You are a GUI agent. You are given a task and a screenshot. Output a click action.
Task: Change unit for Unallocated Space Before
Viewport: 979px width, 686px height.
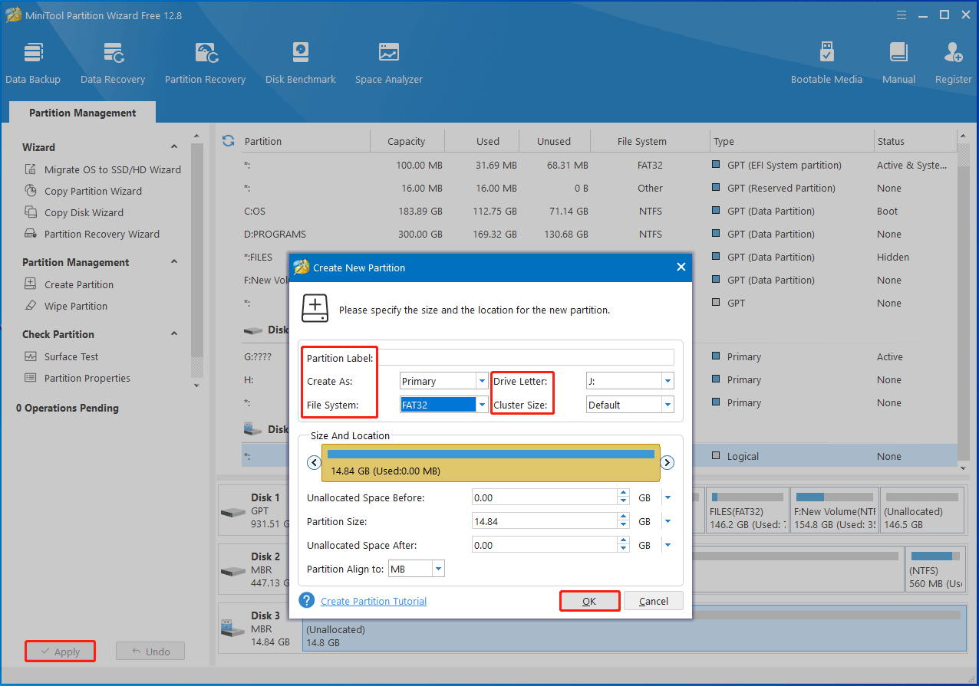(667, 497)
